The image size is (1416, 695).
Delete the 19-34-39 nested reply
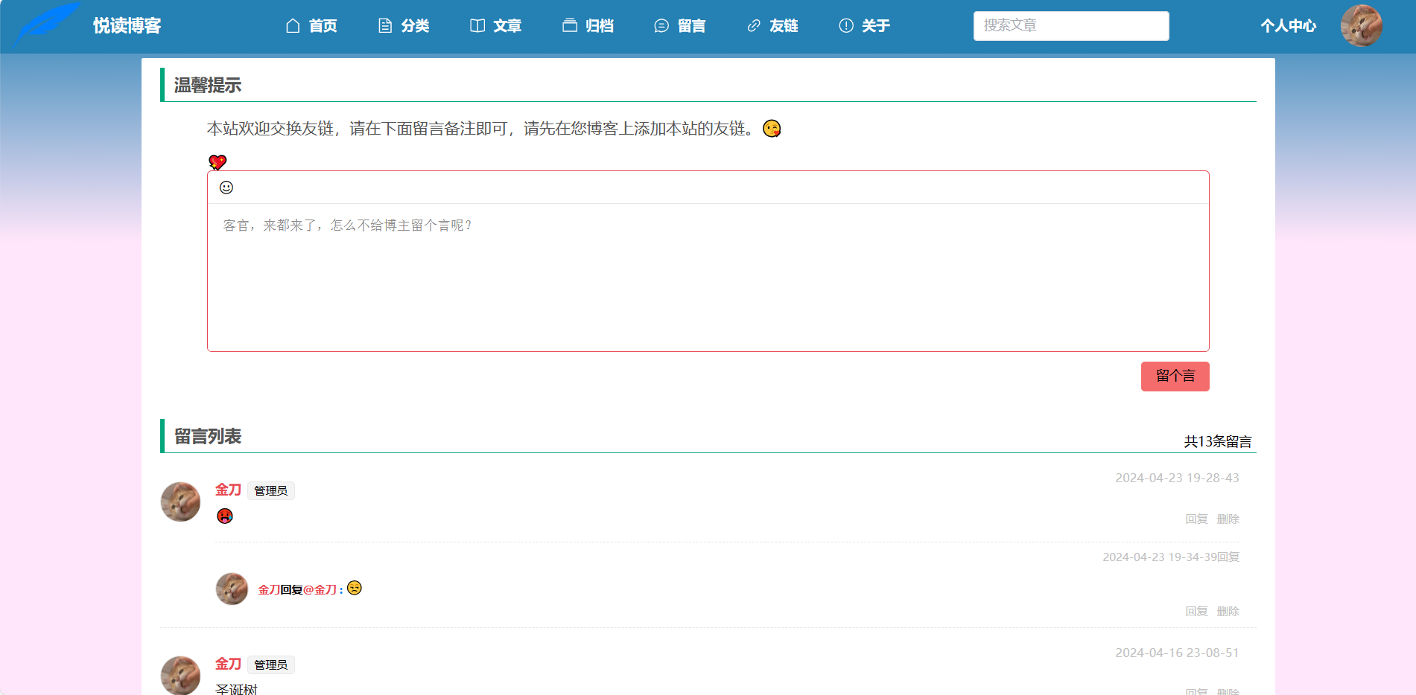(1228, 611)
